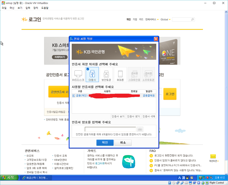Click 확인 confirm button in dialog
This screenshot has width=228, height=185.
(x=105, y=143)
